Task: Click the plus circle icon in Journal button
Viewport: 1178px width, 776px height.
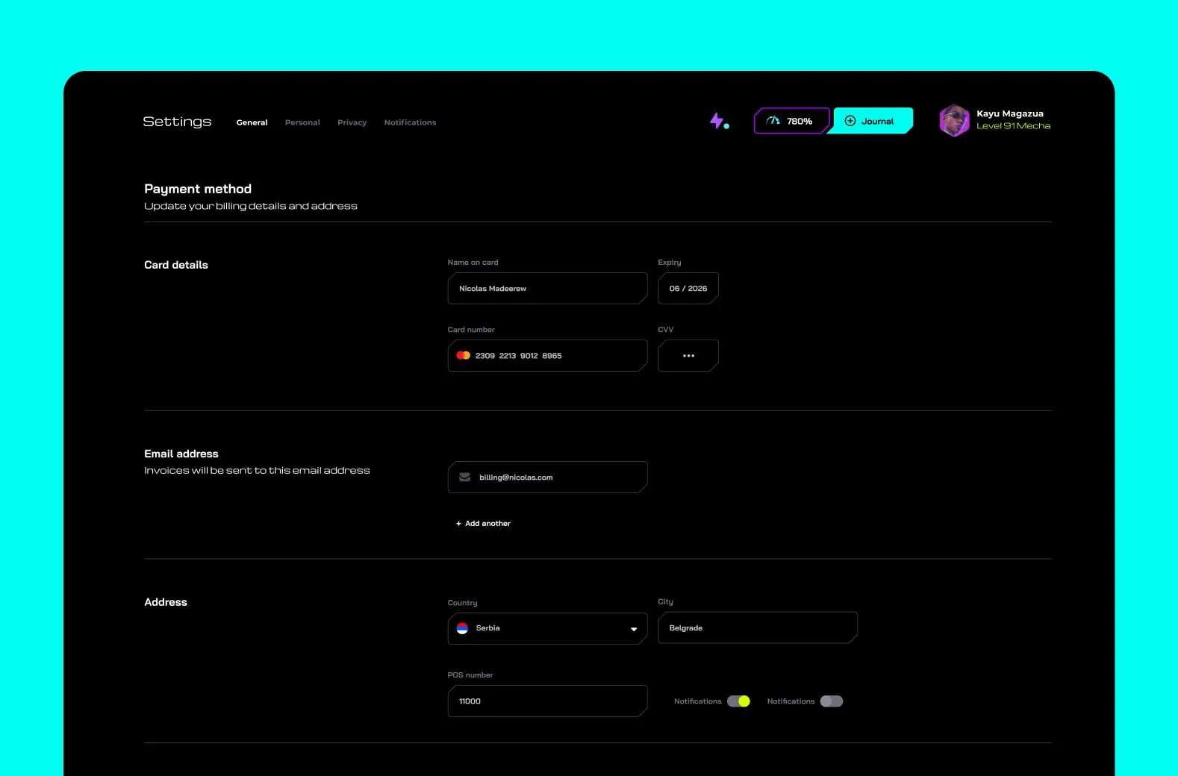Action: pos(850,121)
